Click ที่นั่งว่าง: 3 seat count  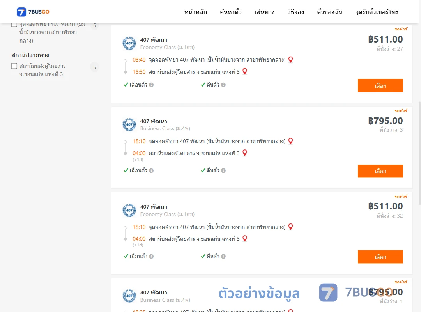pyautogui.click(x=391, y=130)
